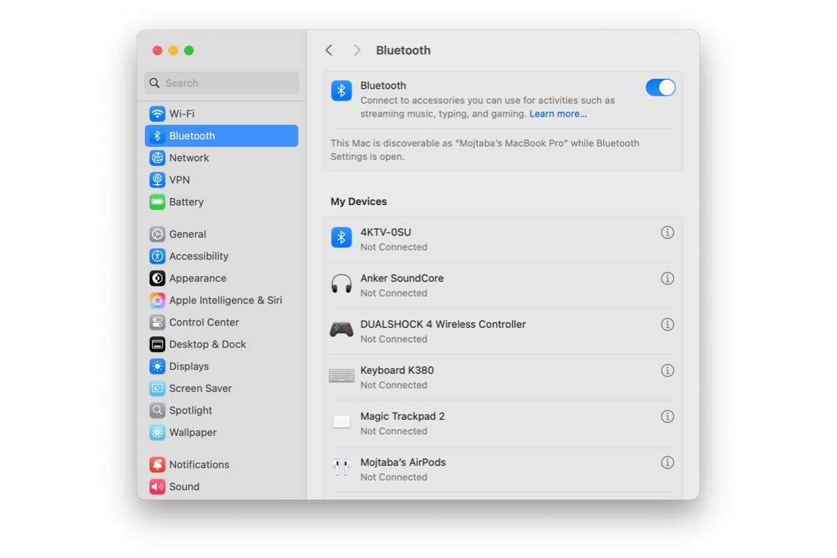Screen dimensions: 837x558
Task: Click the My Devices heading
Action: pos(359,202)
